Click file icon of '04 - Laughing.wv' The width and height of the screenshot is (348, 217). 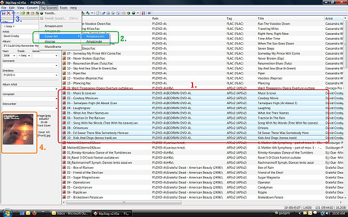[64, 108]
